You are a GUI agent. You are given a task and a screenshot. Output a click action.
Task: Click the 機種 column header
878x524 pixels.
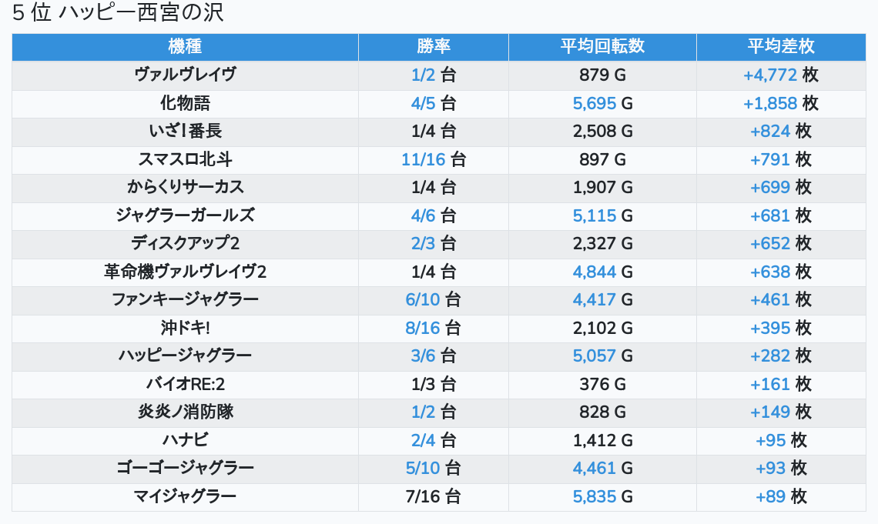click(x=185, y=47)
